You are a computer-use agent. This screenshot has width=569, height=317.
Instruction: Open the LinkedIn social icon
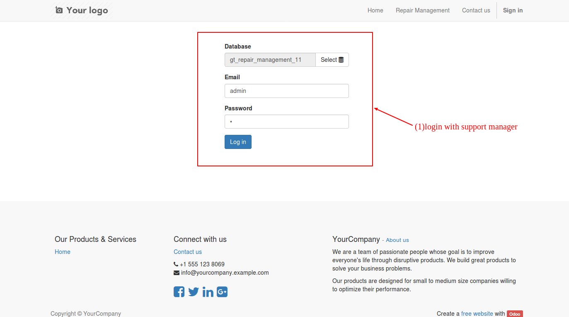coord(208,292)
